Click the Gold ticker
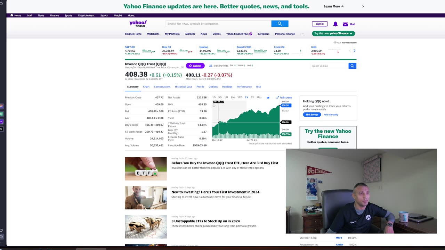 [x=314, y=47]
